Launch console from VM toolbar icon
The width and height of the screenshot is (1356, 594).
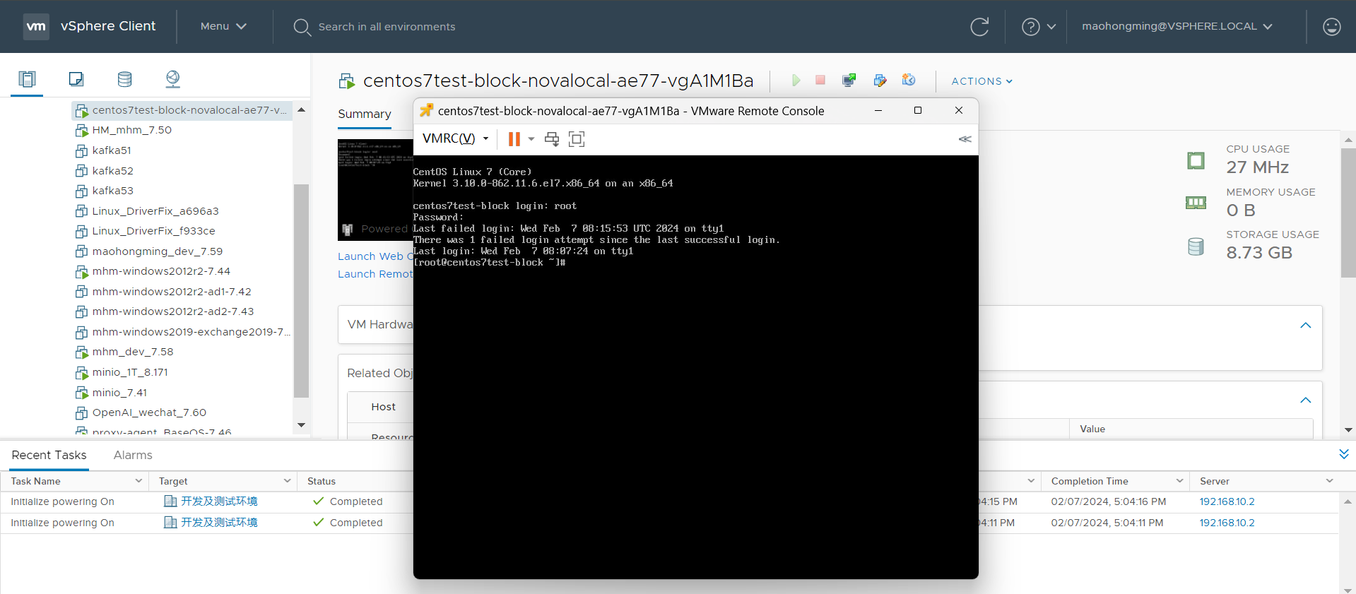pos(849,81)
